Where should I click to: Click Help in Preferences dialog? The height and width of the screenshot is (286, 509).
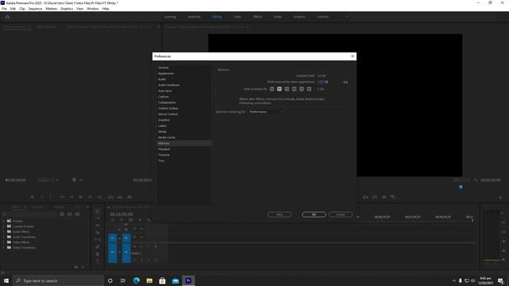pos(279,214)
